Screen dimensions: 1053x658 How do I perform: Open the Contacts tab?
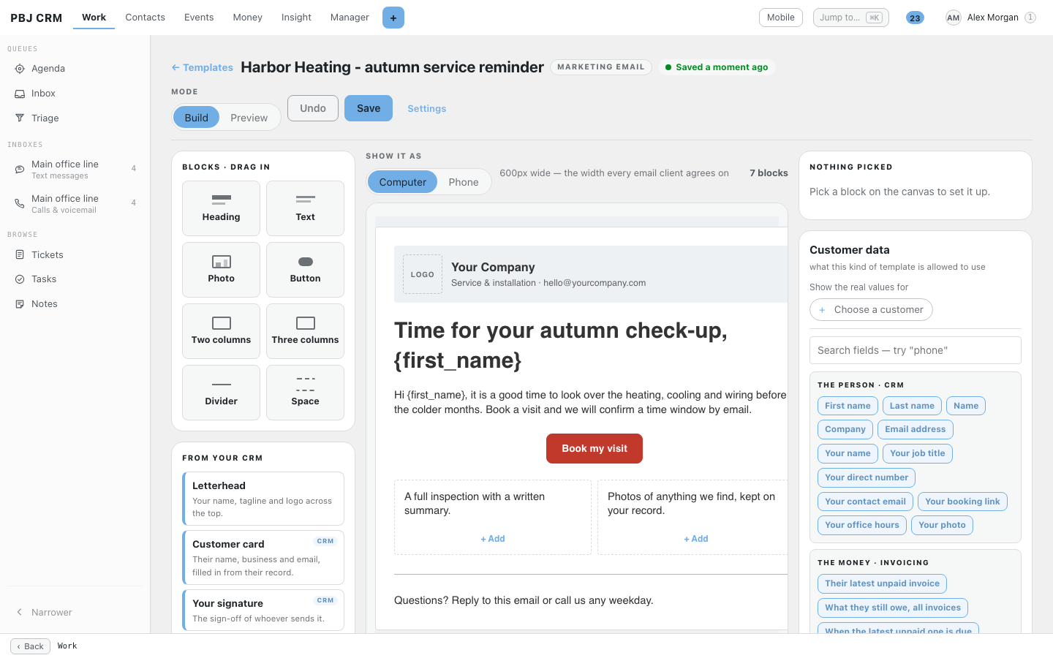pyautogui.click(x=145, y=18)
